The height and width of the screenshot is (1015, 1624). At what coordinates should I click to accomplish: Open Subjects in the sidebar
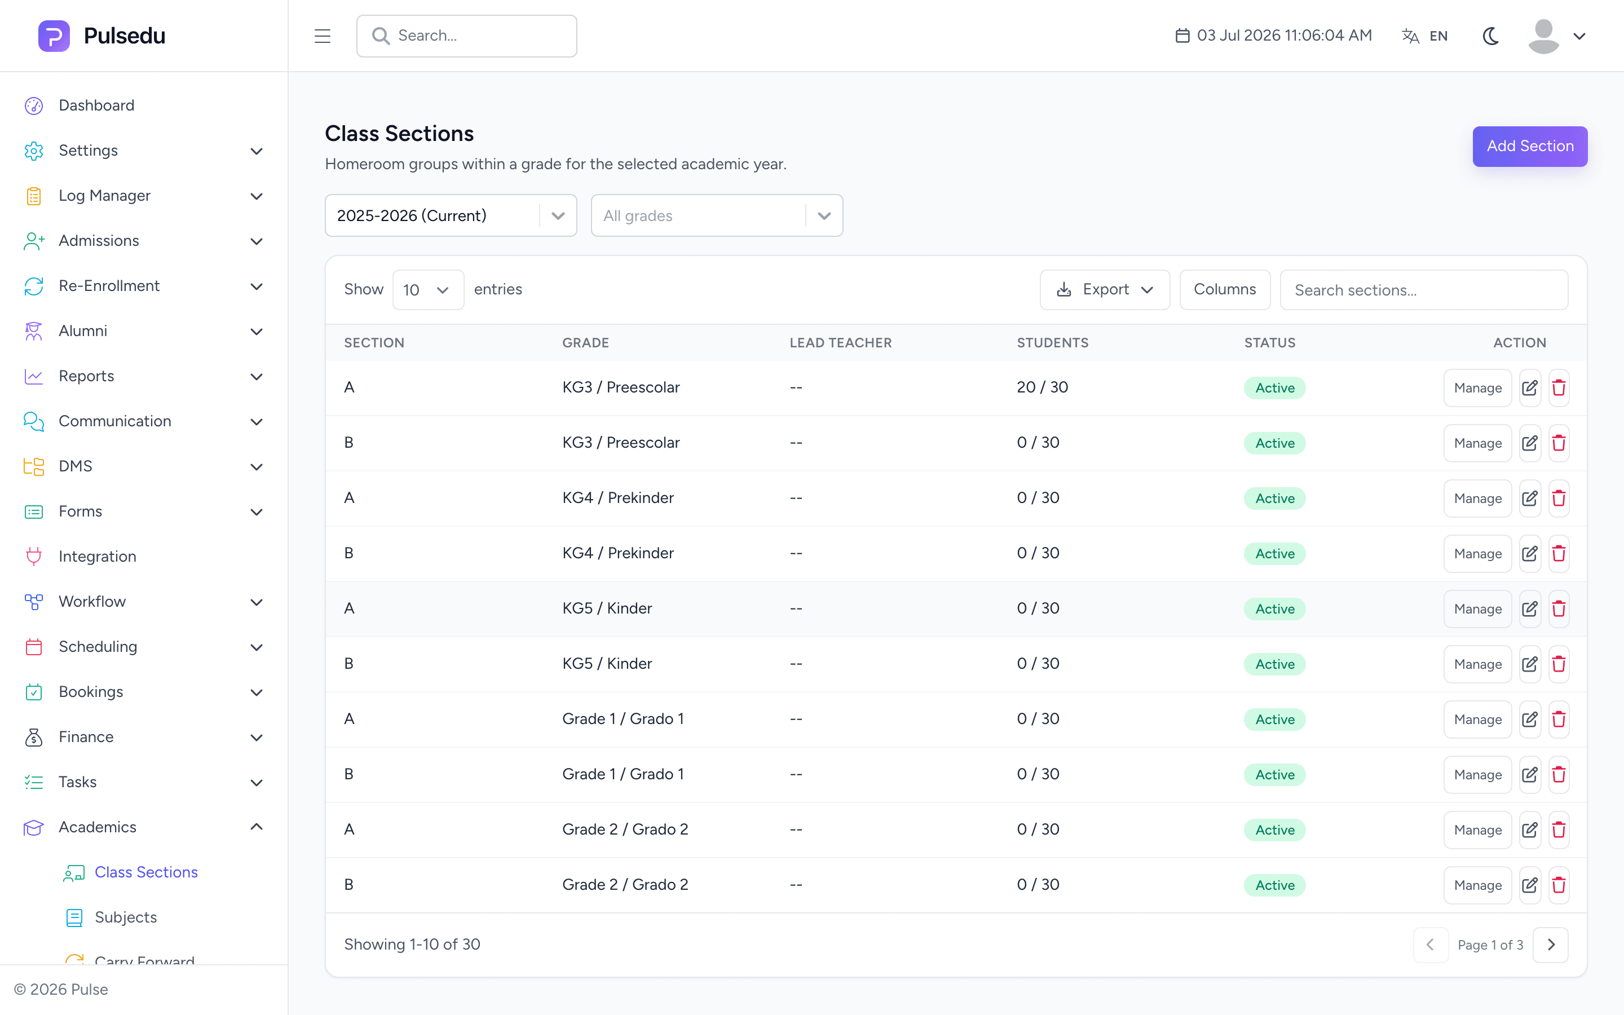tap(126, 917)
